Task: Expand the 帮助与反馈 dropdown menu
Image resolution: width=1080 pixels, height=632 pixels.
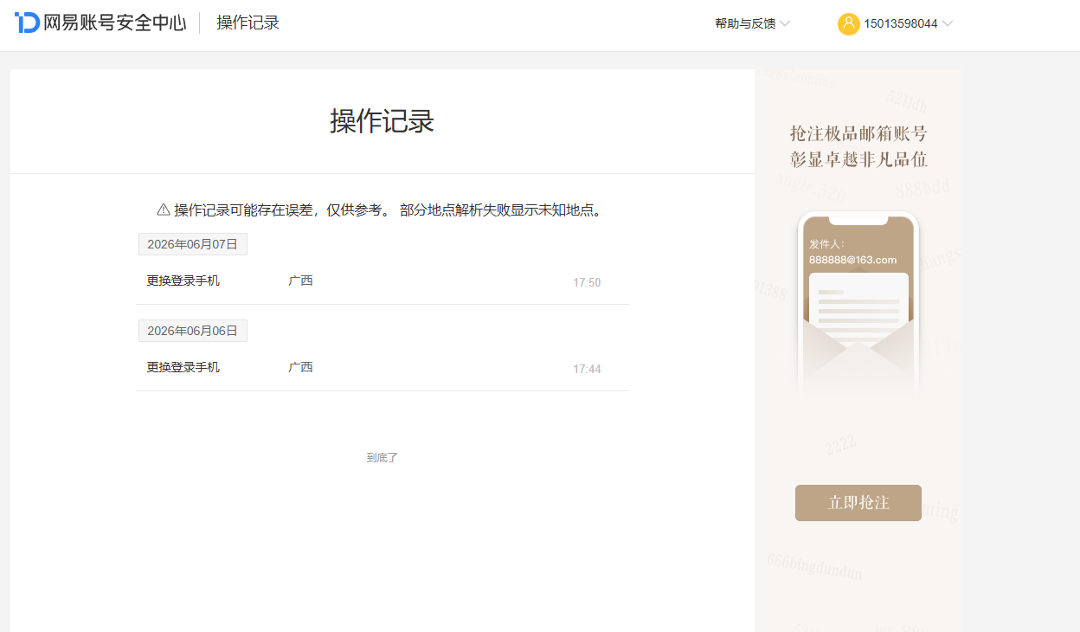Action: coord(752,23)
